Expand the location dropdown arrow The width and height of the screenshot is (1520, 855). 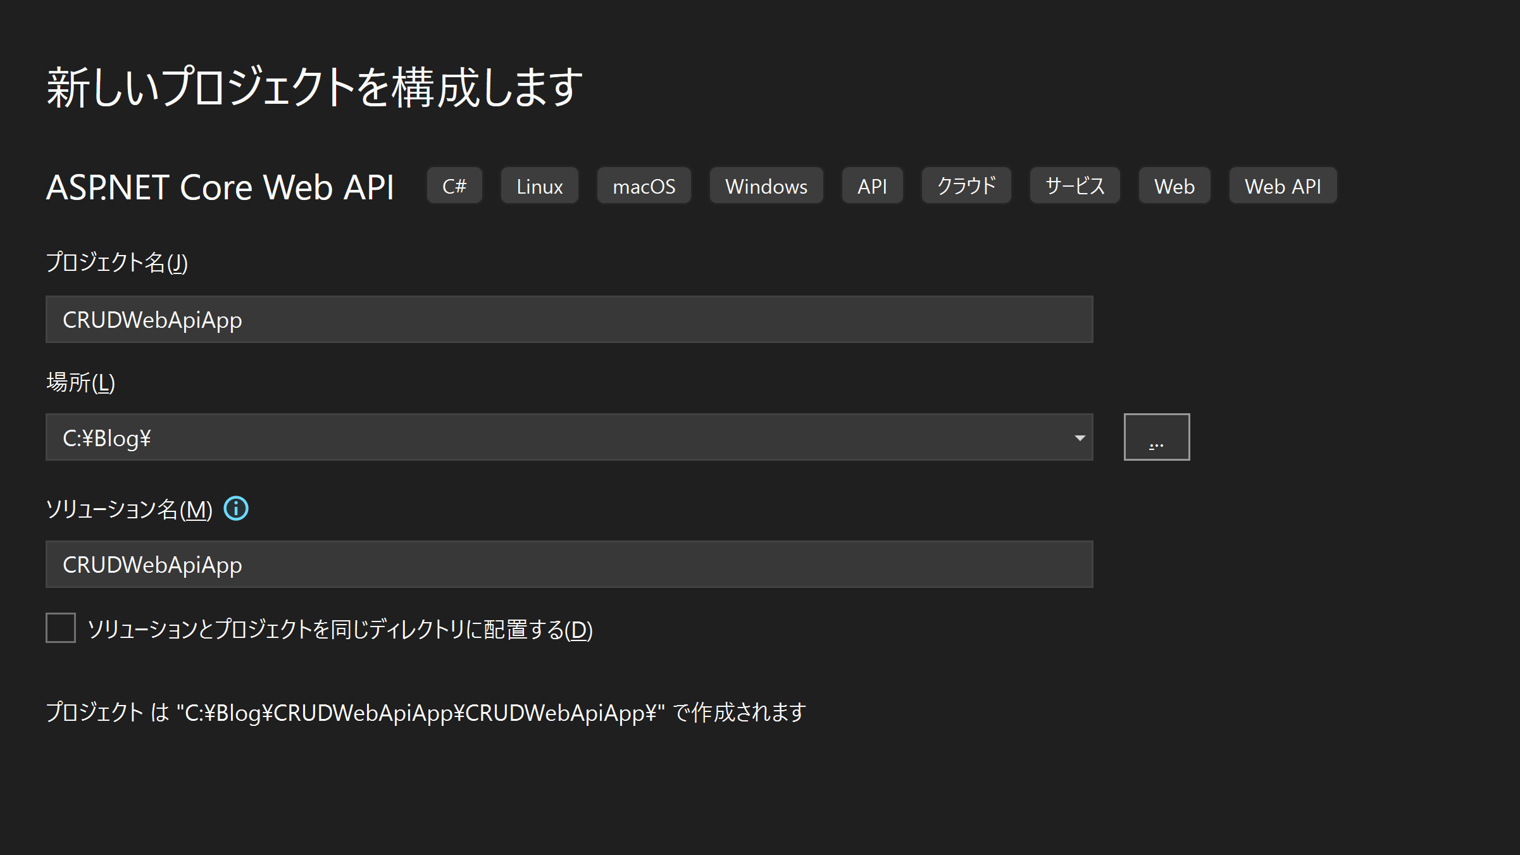tap(1080, 438)
